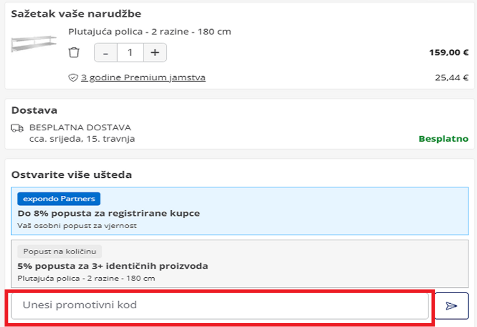Click the minus icon to decrease quantity

coord(105,52)
